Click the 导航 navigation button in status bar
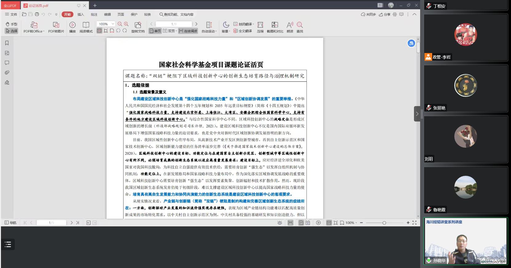The width and height of the screenshot is (511, 268). [x=10, y=223]
